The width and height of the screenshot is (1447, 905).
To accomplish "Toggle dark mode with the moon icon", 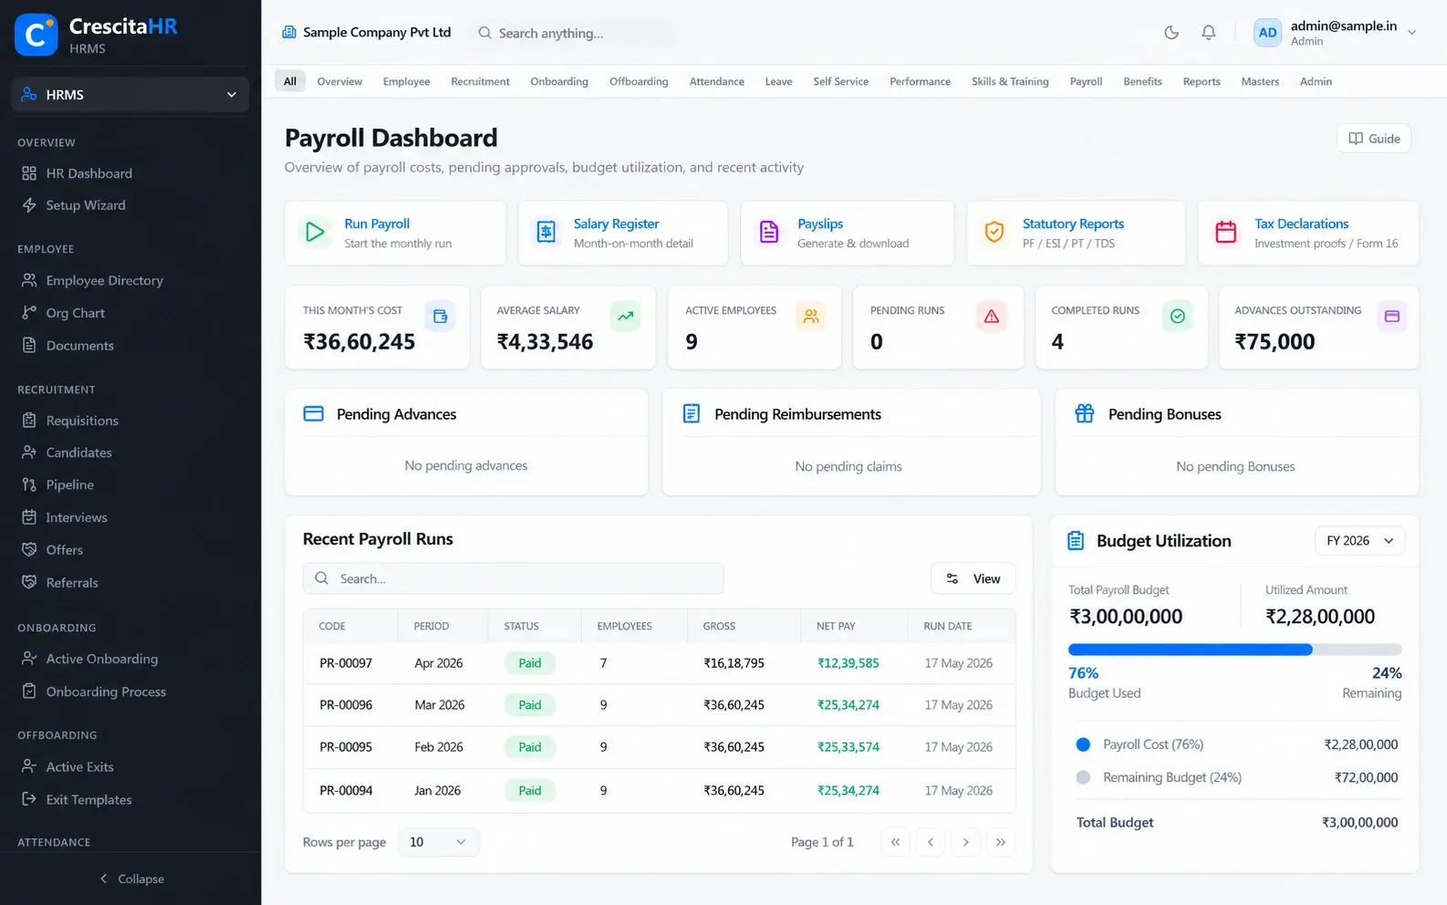I will point(1171,33).
